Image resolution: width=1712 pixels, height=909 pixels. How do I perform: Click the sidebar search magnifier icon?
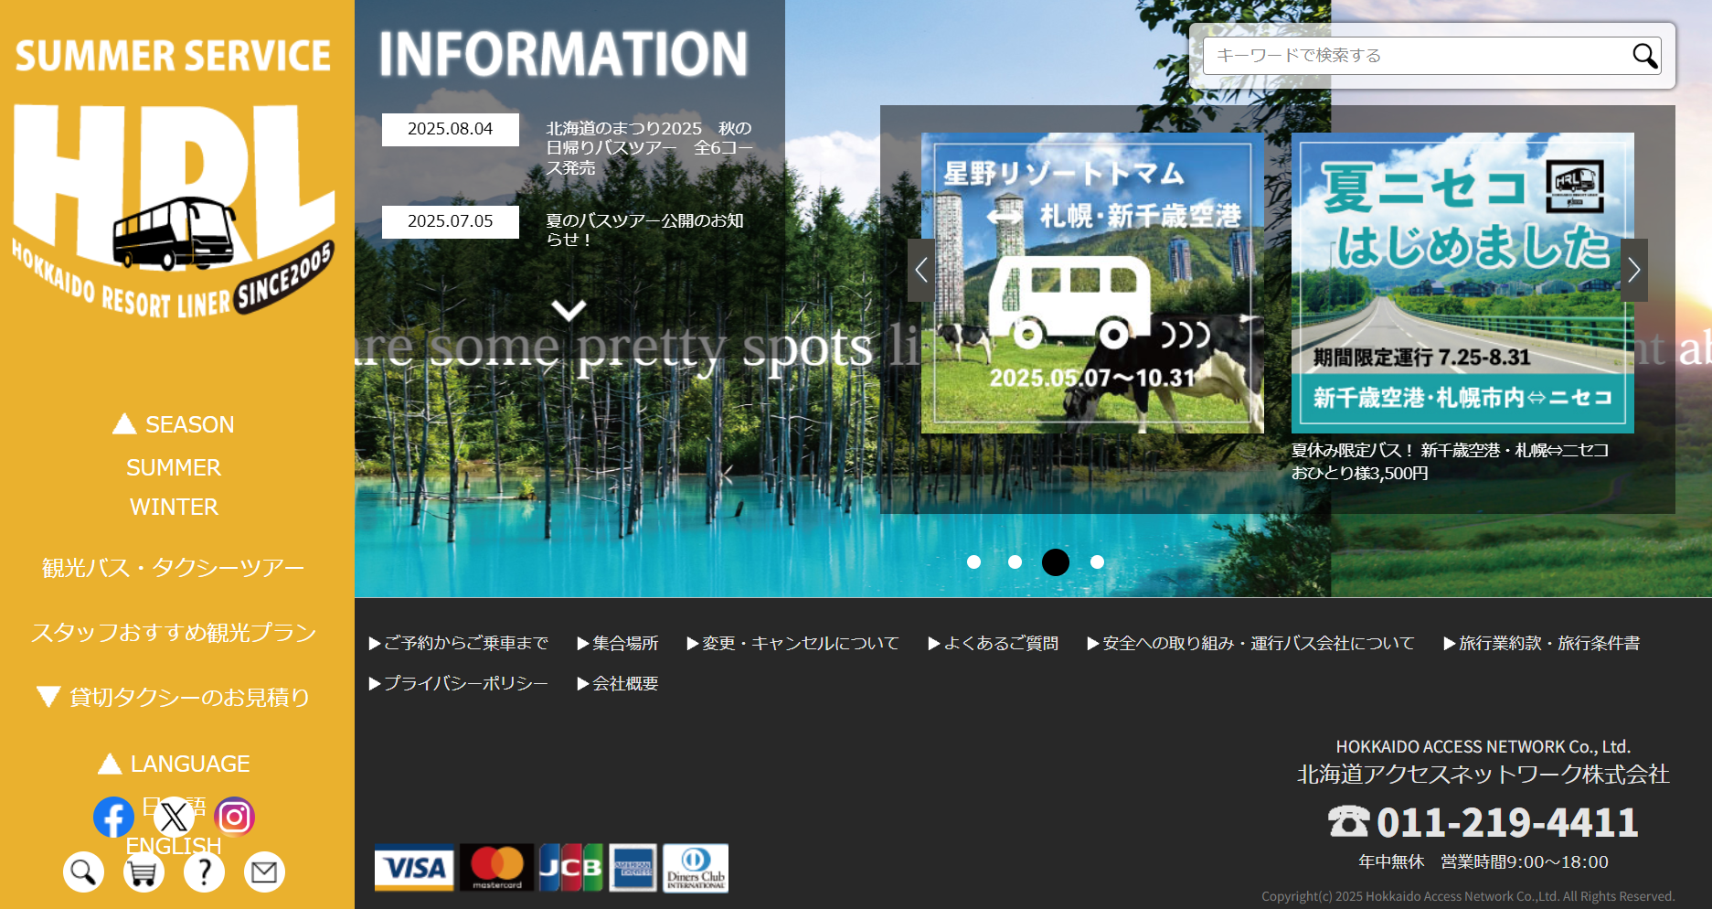point(83,872)
